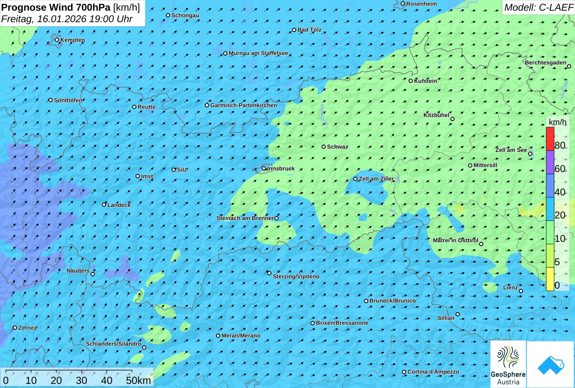Click the Schongau location marker
Image resolution: width=575 pixels, height=388 pixels.
click(x=168, y=15)
